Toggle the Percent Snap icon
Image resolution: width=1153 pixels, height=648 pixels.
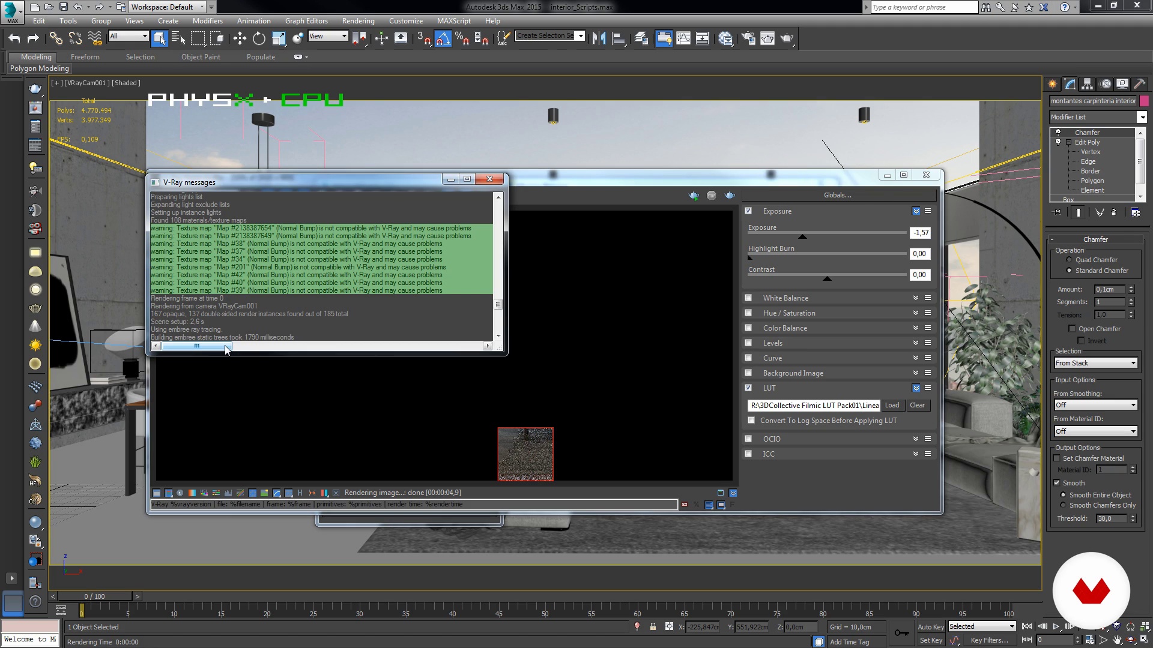(462, 38)
